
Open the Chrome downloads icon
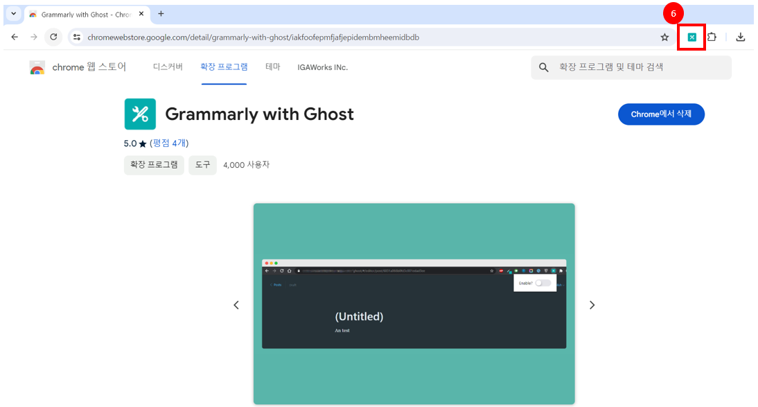point(740,37)
